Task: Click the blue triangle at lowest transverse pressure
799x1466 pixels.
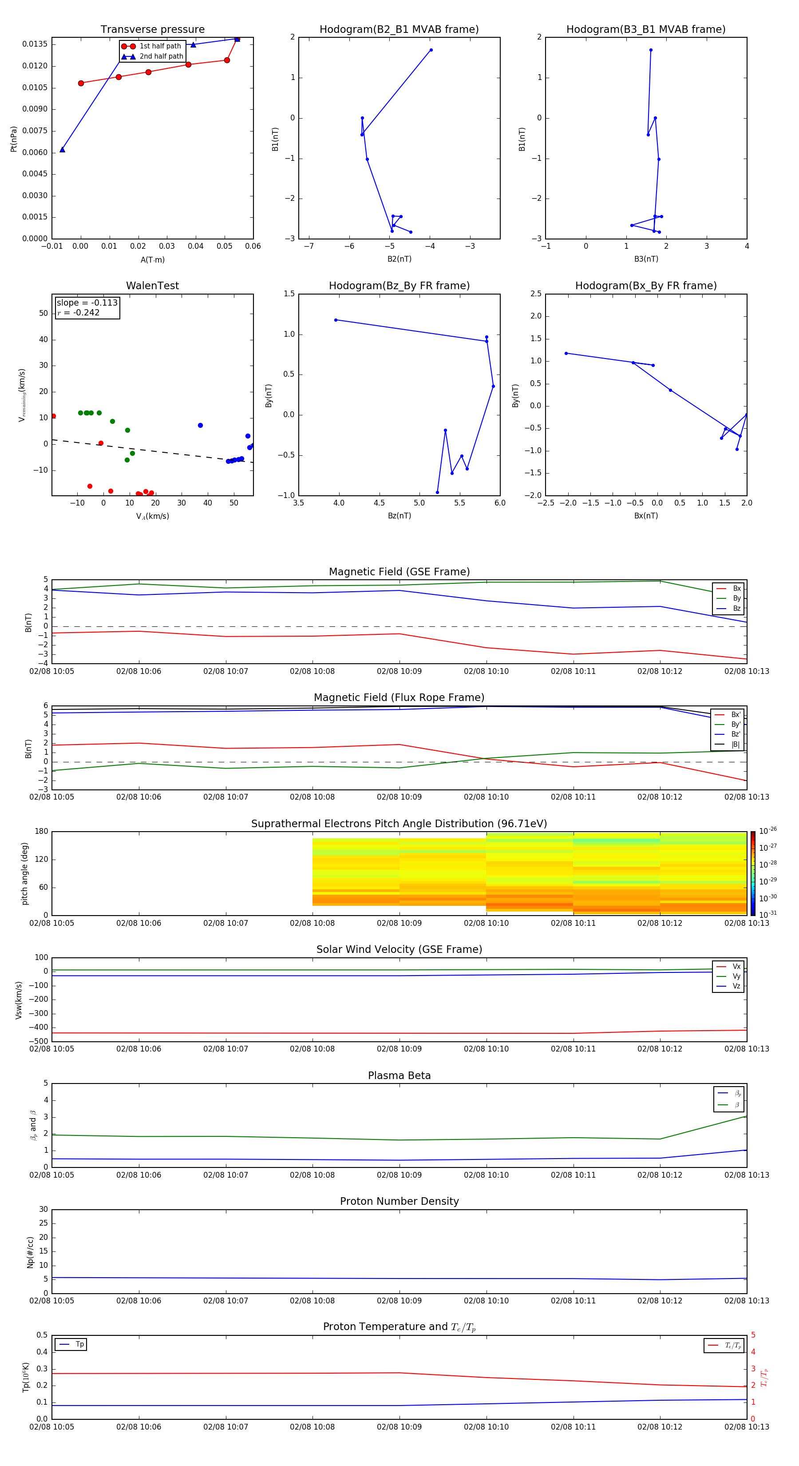Action: 62,150
